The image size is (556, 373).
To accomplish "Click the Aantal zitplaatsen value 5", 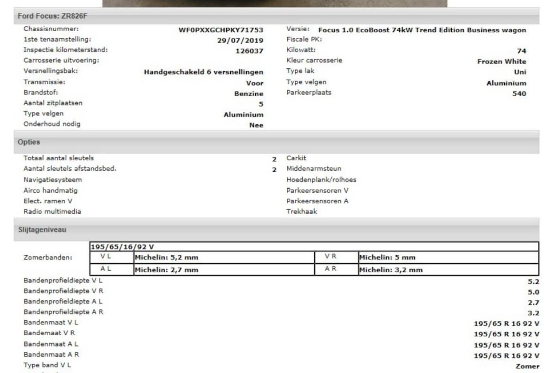I will [261, 104].
